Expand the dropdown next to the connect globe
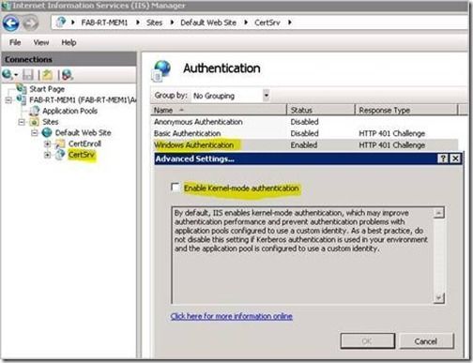Image resolution: width=473 pixels, height=363 pixels. coord(16,75)
